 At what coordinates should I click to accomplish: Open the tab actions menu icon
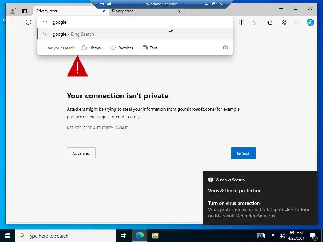coord(25,11)
